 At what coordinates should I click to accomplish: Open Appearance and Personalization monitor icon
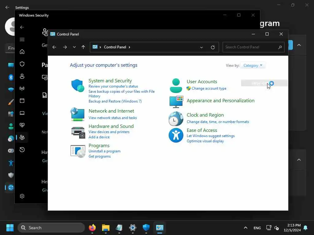(x=176, y=102)
